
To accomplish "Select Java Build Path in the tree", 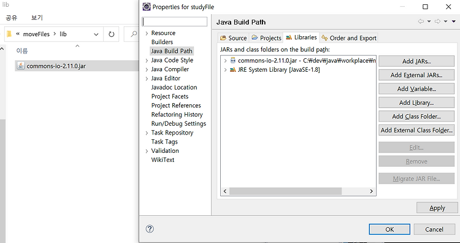I will pyautogui.click(x=172, y=51).
